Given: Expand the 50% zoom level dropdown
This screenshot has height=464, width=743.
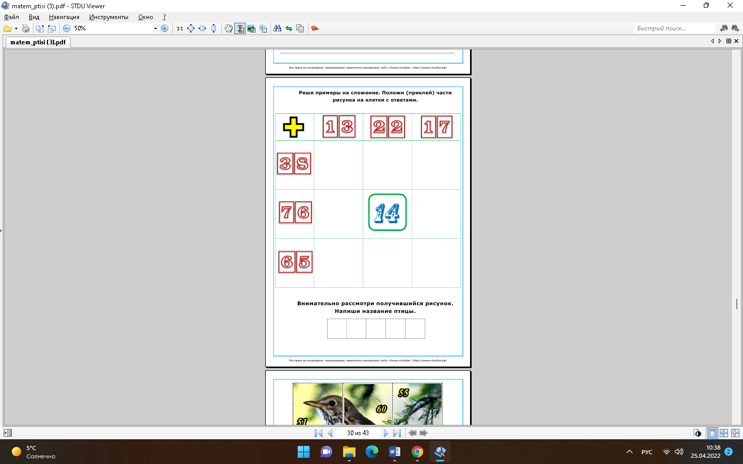Looking at the screenshot, I should pyautogui.click(x=155, y=28).
